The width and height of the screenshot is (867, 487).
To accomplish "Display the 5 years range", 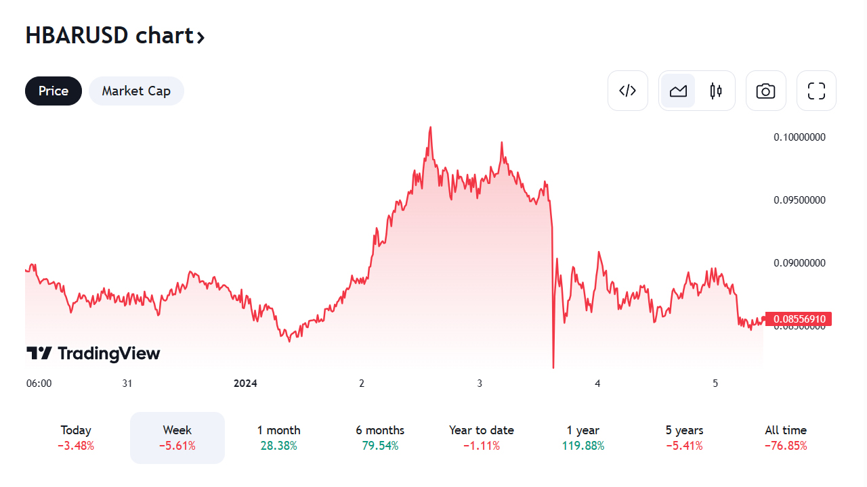I will 684,438.
